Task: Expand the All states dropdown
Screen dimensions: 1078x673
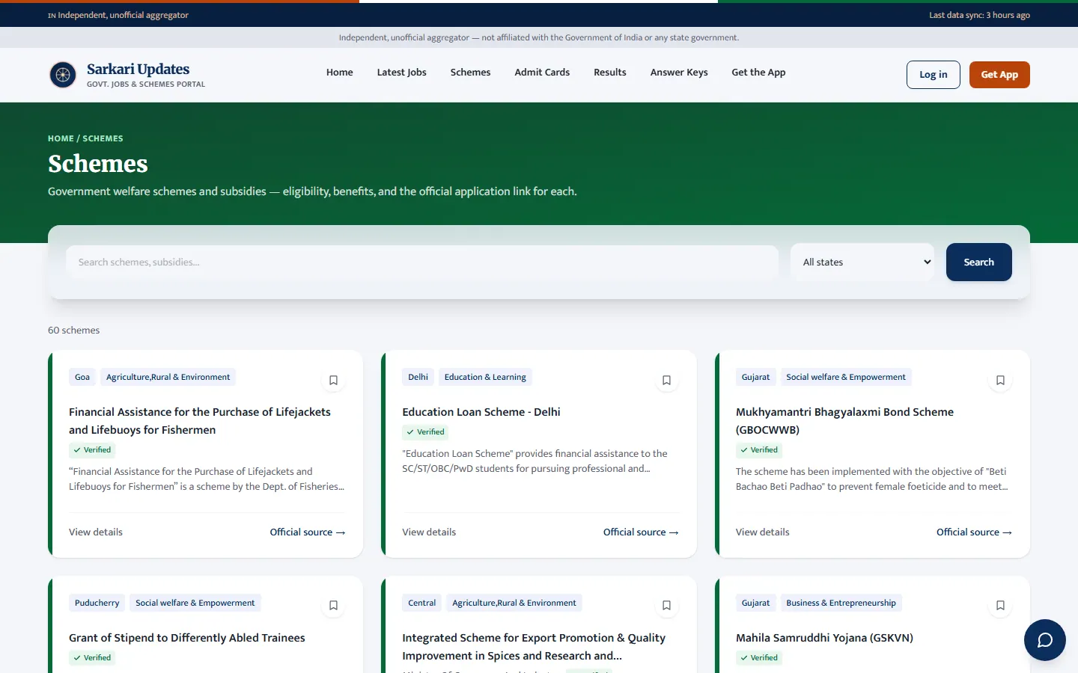Action: (x=862, y=262)
